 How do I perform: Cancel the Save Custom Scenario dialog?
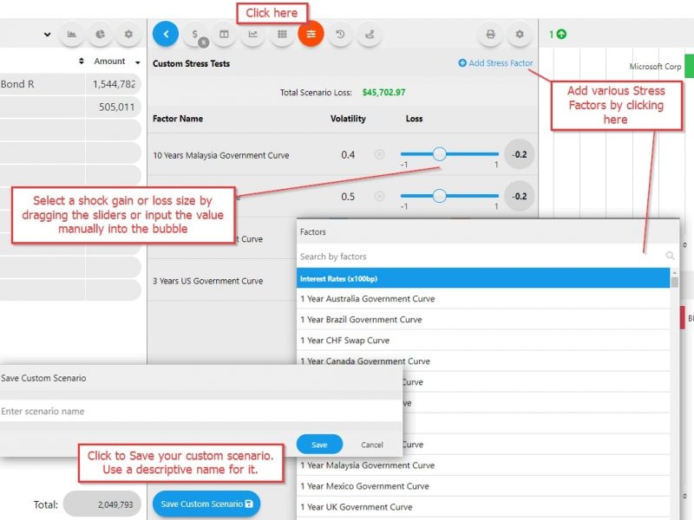pos(371,445)
